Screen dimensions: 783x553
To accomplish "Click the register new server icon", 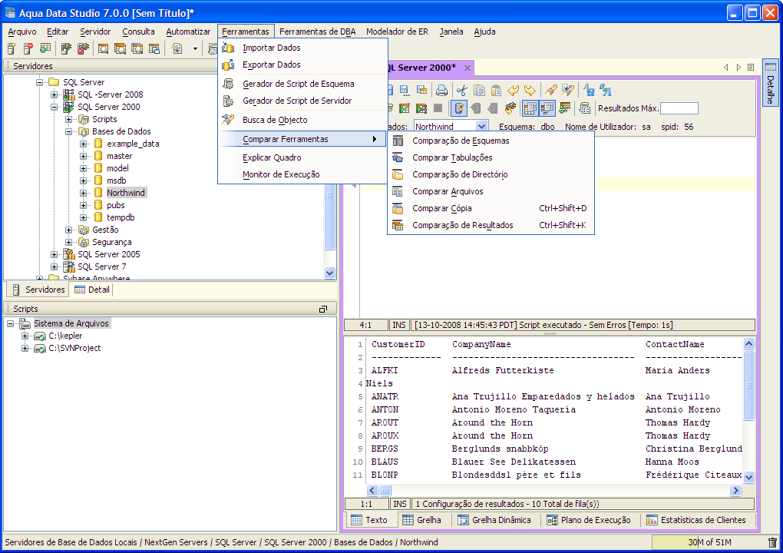I will [12, 48].
